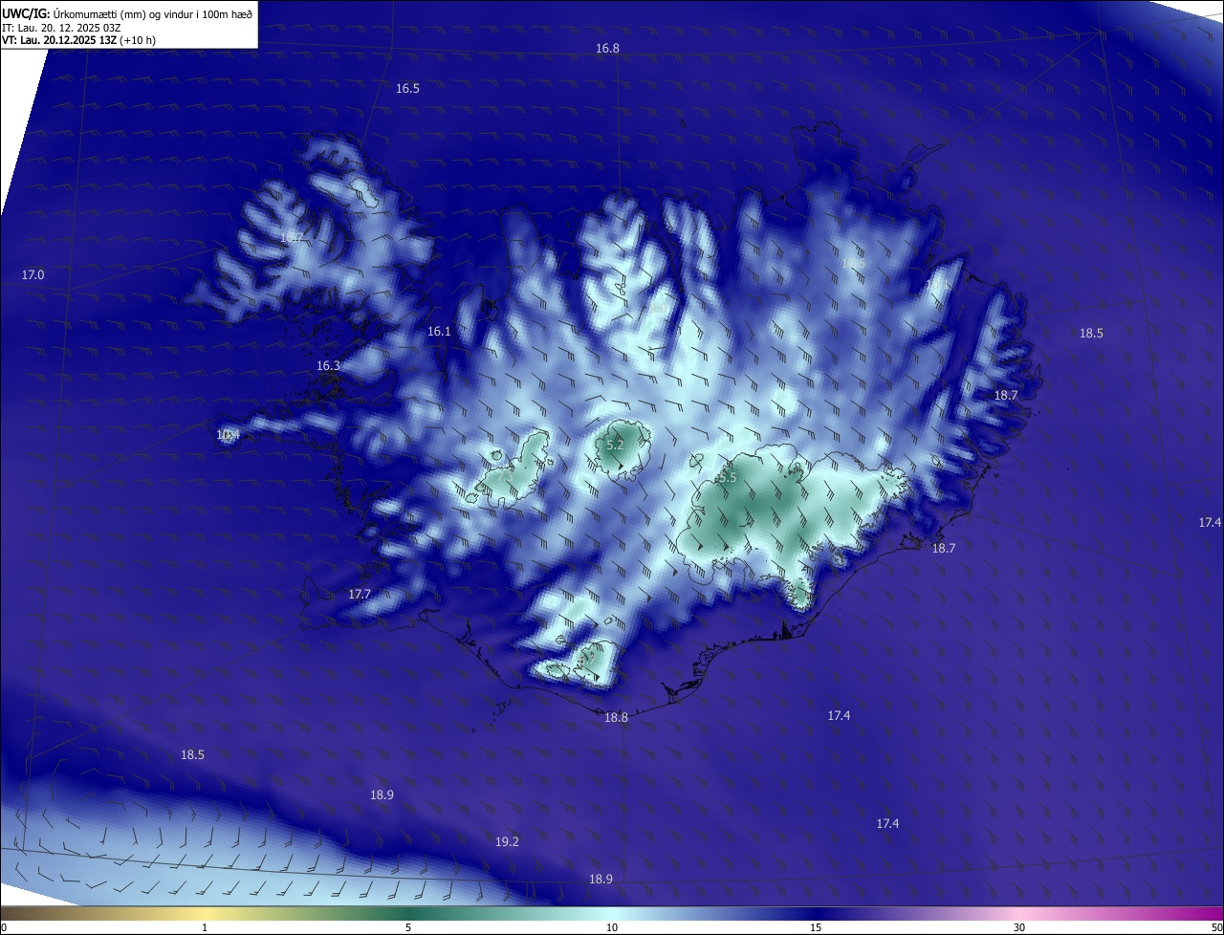Screen dimensions: 1224x935
Task: Click the 10 tick label on the color scale
Action: (x=612, y=928)
